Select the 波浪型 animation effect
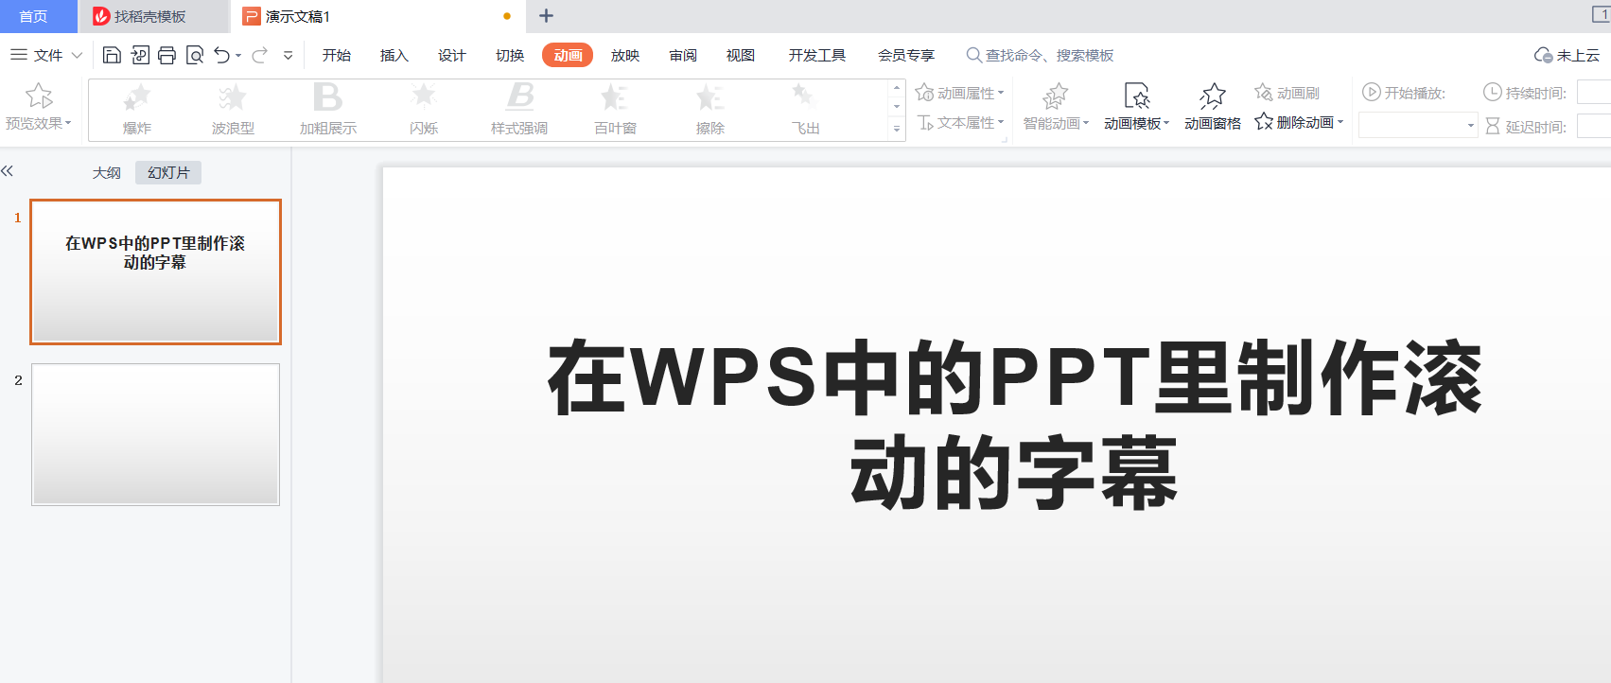 coord(233,110)
